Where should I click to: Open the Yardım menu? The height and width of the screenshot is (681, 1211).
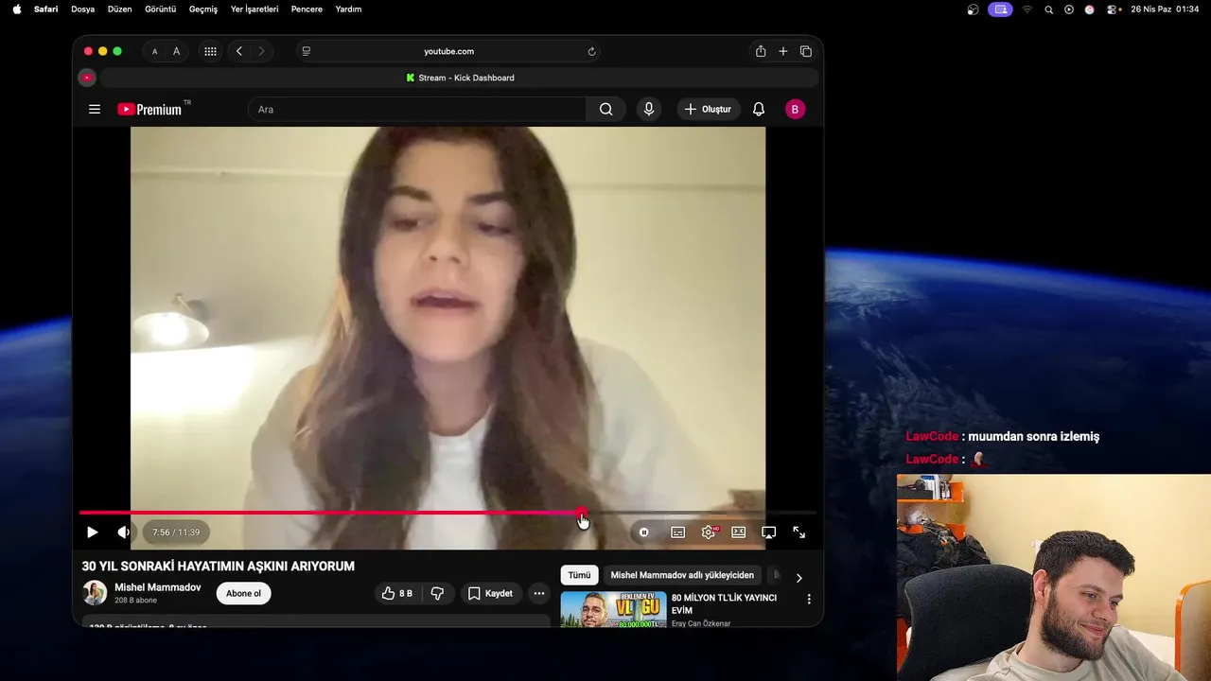(x=348, y=9)
